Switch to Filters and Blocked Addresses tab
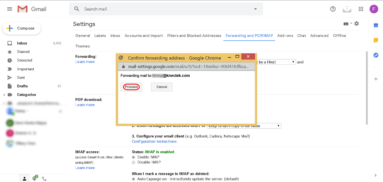This screenshot has height=182, width=383. click(194, 36)
